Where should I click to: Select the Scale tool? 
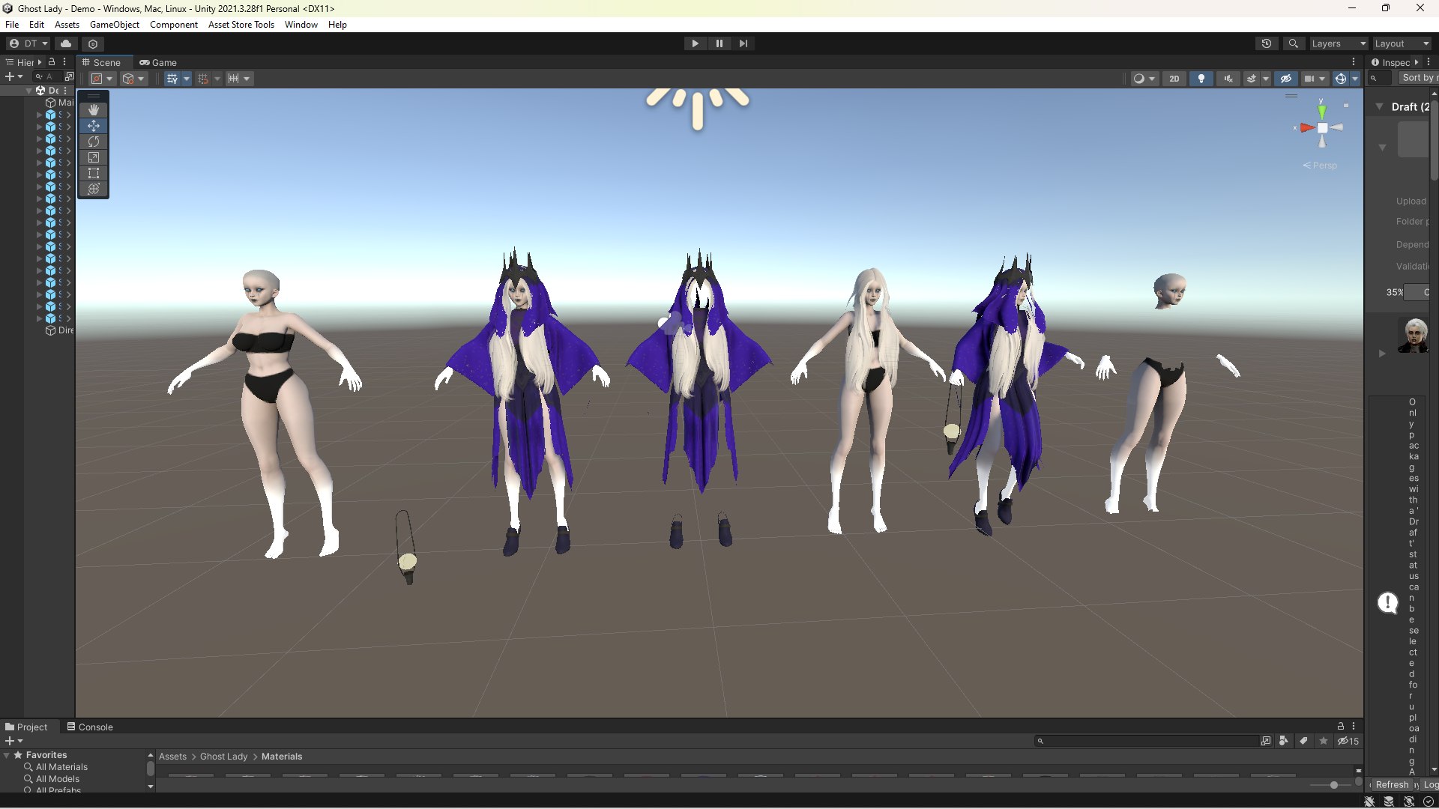click(x=94, y=157)
